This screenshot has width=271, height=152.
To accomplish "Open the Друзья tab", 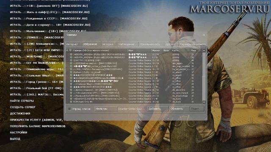I will pyautogui.click(x=171, y=44).
